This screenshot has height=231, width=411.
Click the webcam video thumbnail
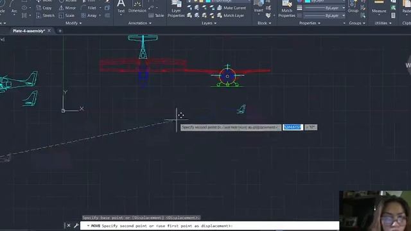click(375, 210)
